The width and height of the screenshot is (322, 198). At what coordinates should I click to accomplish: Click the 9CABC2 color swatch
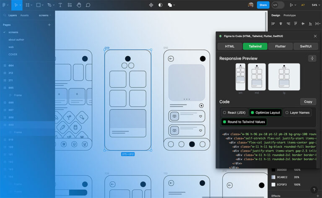273,177
